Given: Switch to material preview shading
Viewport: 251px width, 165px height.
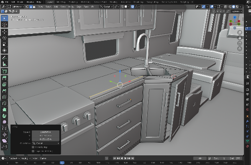Looking at the screenshot, I should (237, 7).
